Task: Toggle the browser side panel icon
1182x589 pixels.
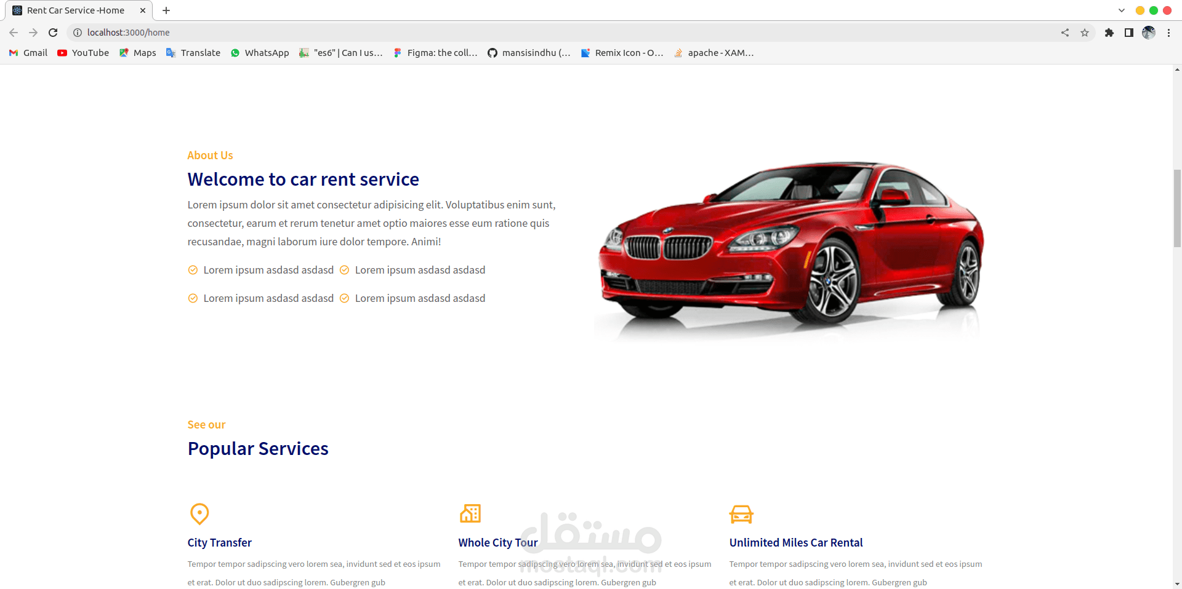Action: pyautogui.click(x=1129, y=33)
